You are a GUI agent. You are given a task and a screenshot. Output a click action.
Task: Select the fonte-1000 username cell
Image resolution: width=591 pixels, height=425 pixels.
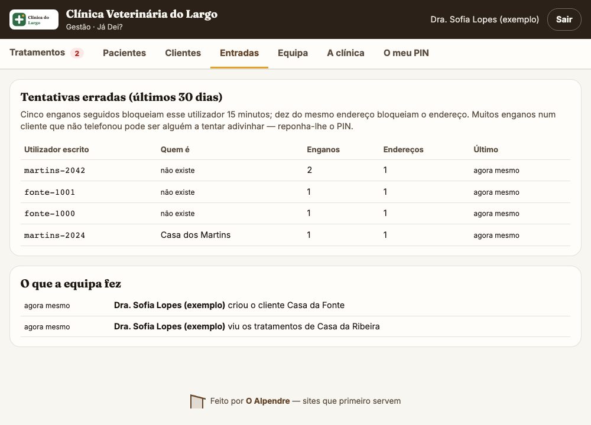50,214
